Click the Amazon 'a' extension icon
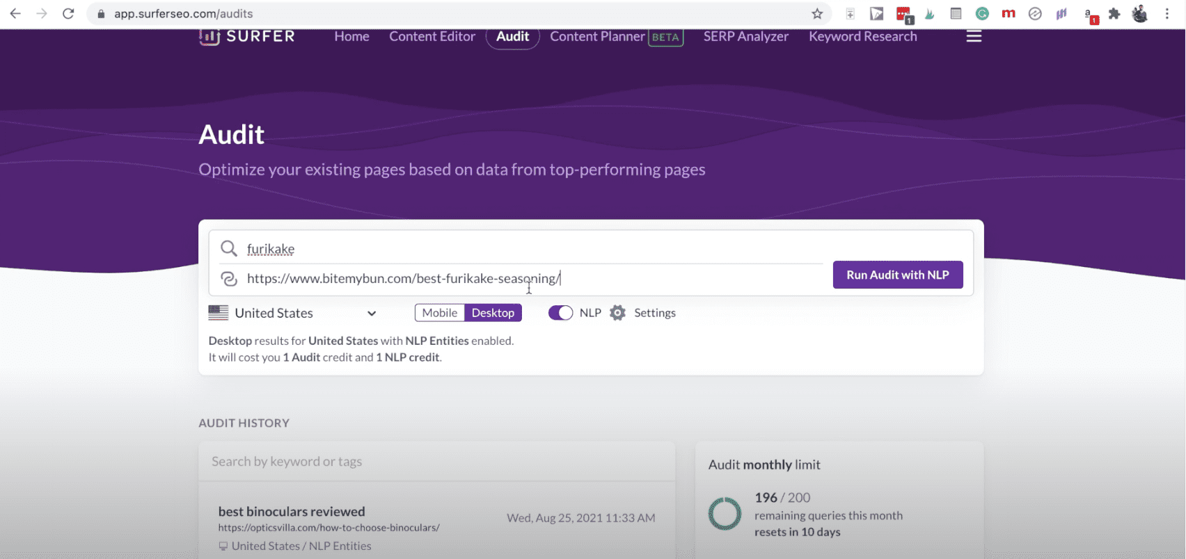The width and height of the screenshot is (1186, 559). [1091, 15]
